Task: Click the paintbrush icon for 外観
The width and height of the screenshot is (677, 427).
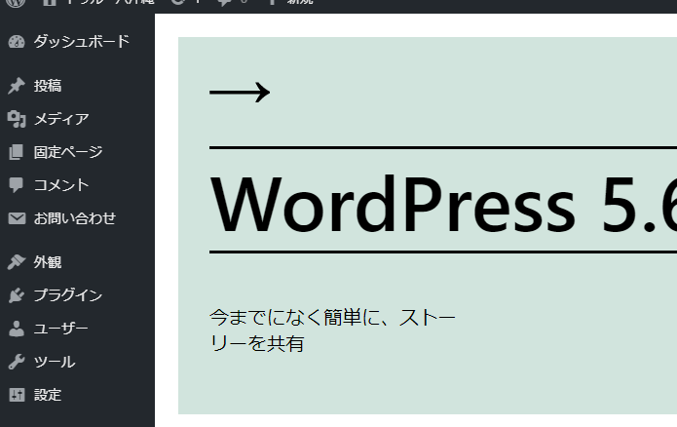Action: click(x=17, y=262)
